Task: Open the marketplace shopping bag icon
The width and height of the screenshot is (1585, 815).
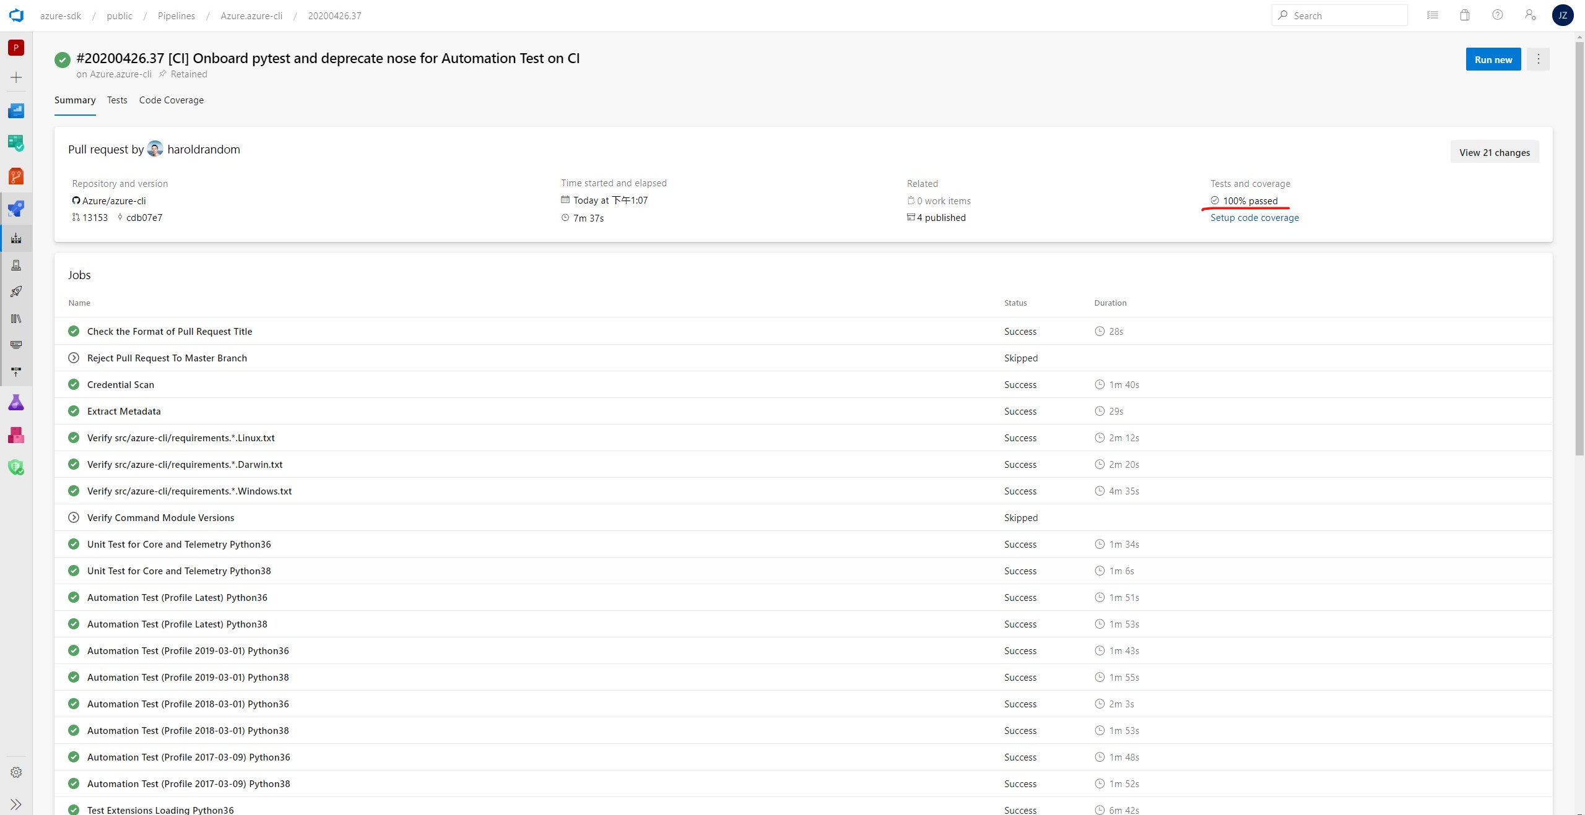Action: (x=1464, y=15)
